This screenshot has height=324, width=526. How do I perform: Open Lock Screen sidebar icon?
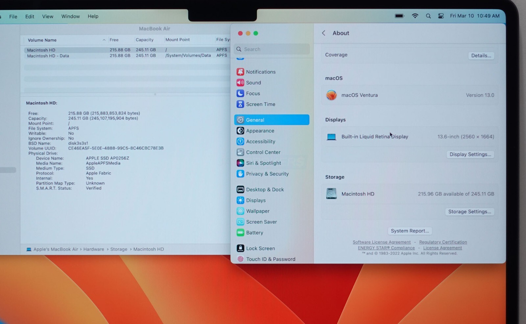click(x=240, y=249)
